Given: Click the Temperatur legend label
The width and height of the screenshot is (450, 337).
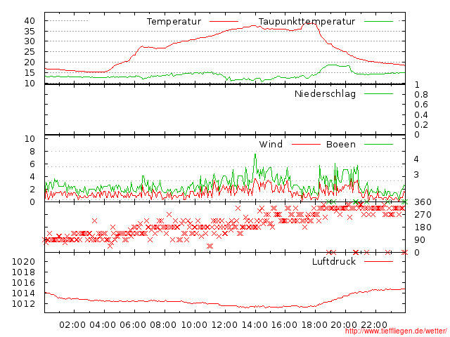Looking at the screenshot, I should click(174, 22).
